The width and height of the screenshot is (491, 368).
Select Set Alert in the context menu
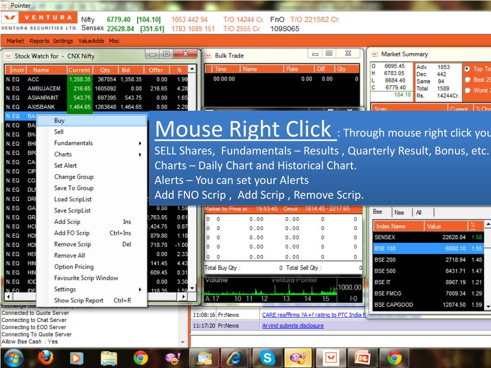(92, 165)
